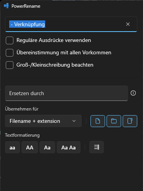Screen dimensions: 143x191
Task: Apply 'Aa Aa' title case formatting
Action: coord(69,147)
